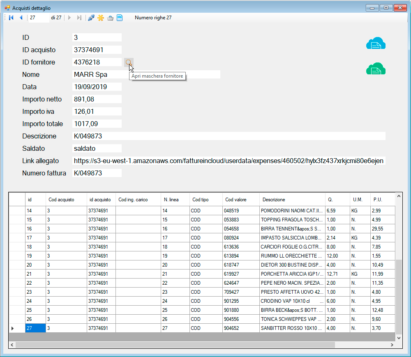Click the grid vertical scrollbar up arrow
This screenshot has height=357, width=411.
(399, 196)
